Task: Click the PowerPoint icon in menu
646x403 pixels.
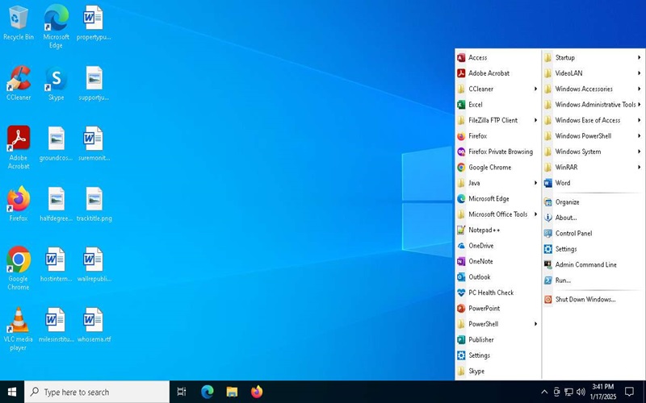Action: [461, 308]
